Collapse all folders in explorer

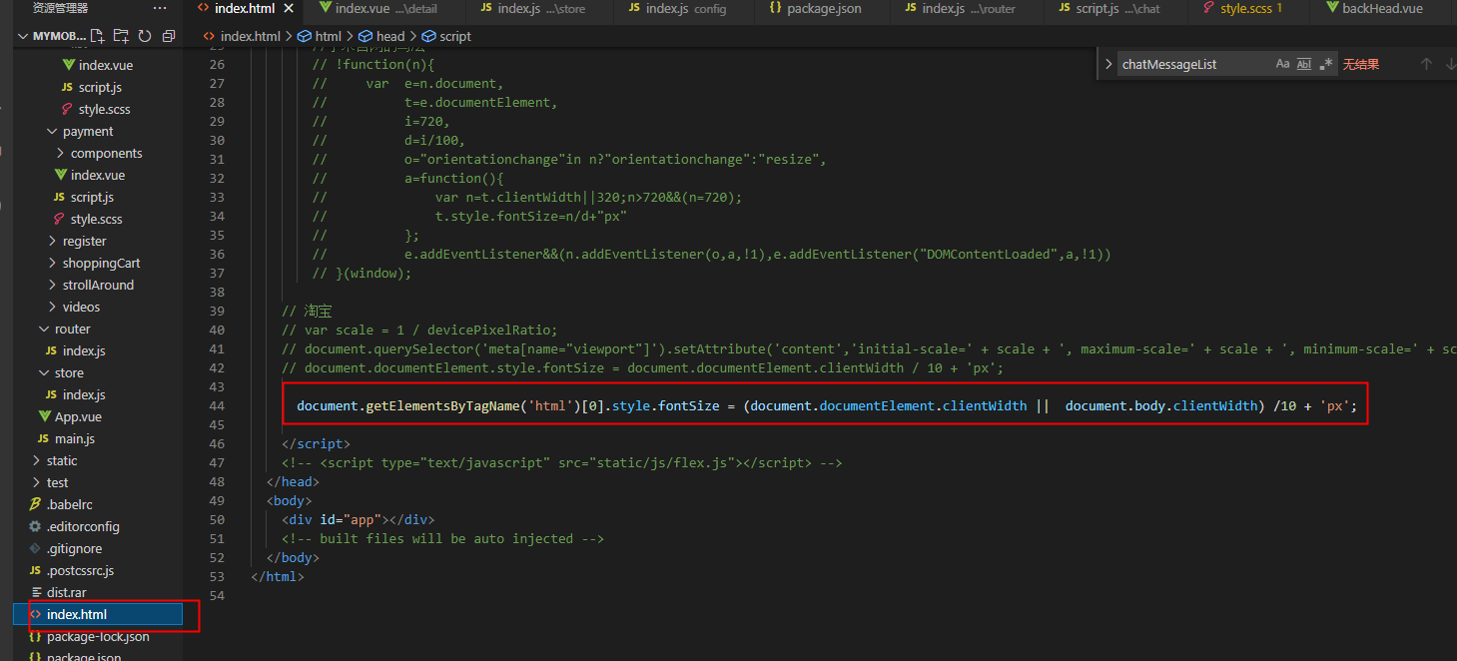[x=168, y=36]
